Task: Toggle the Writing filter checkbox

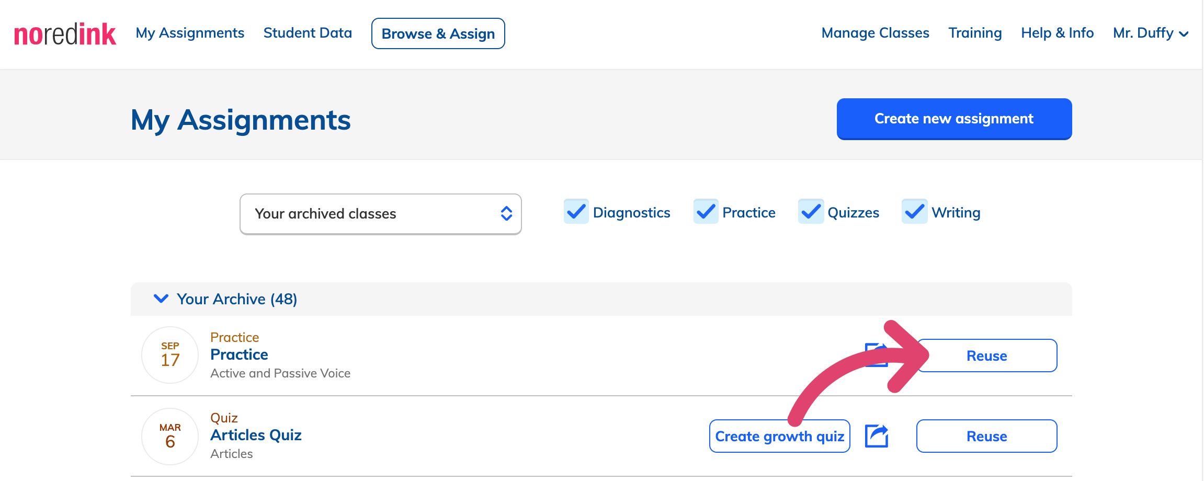Action: 915,212
